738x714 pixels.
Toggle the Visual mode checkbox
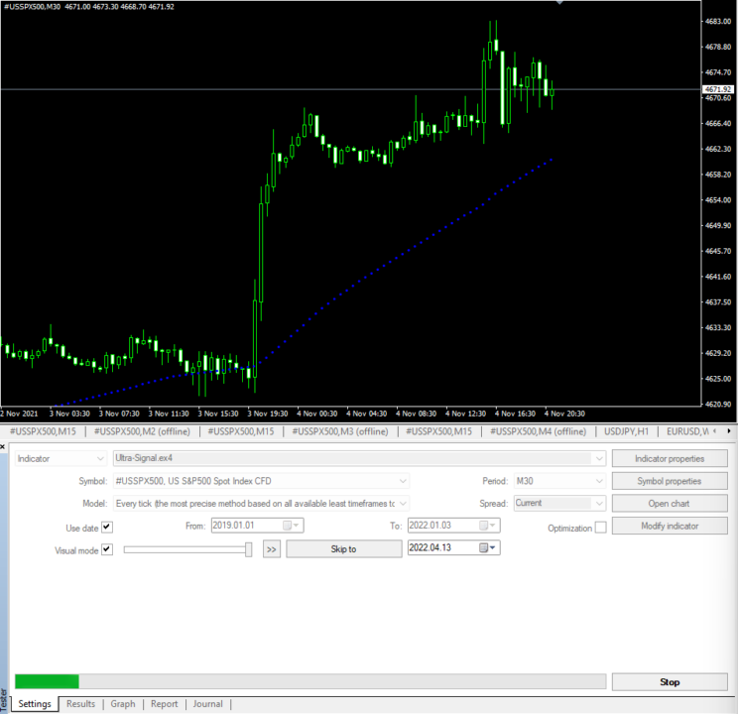107,549
